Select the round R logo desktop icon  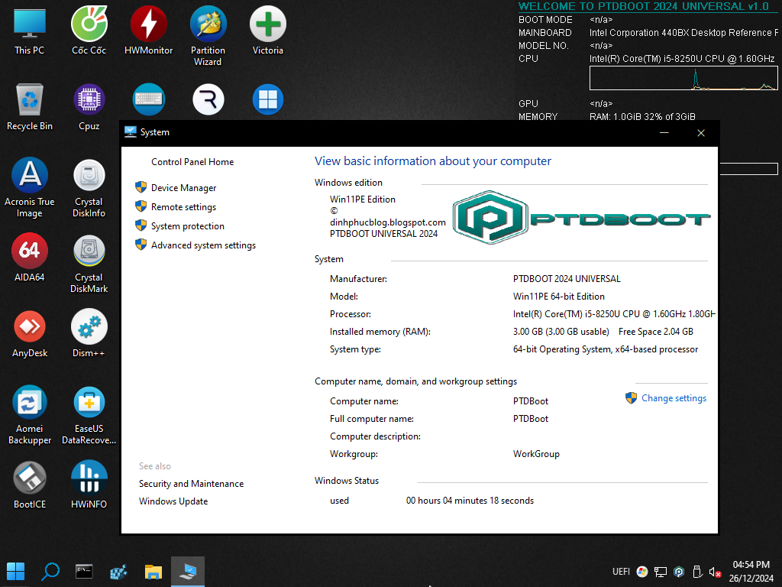208,99
